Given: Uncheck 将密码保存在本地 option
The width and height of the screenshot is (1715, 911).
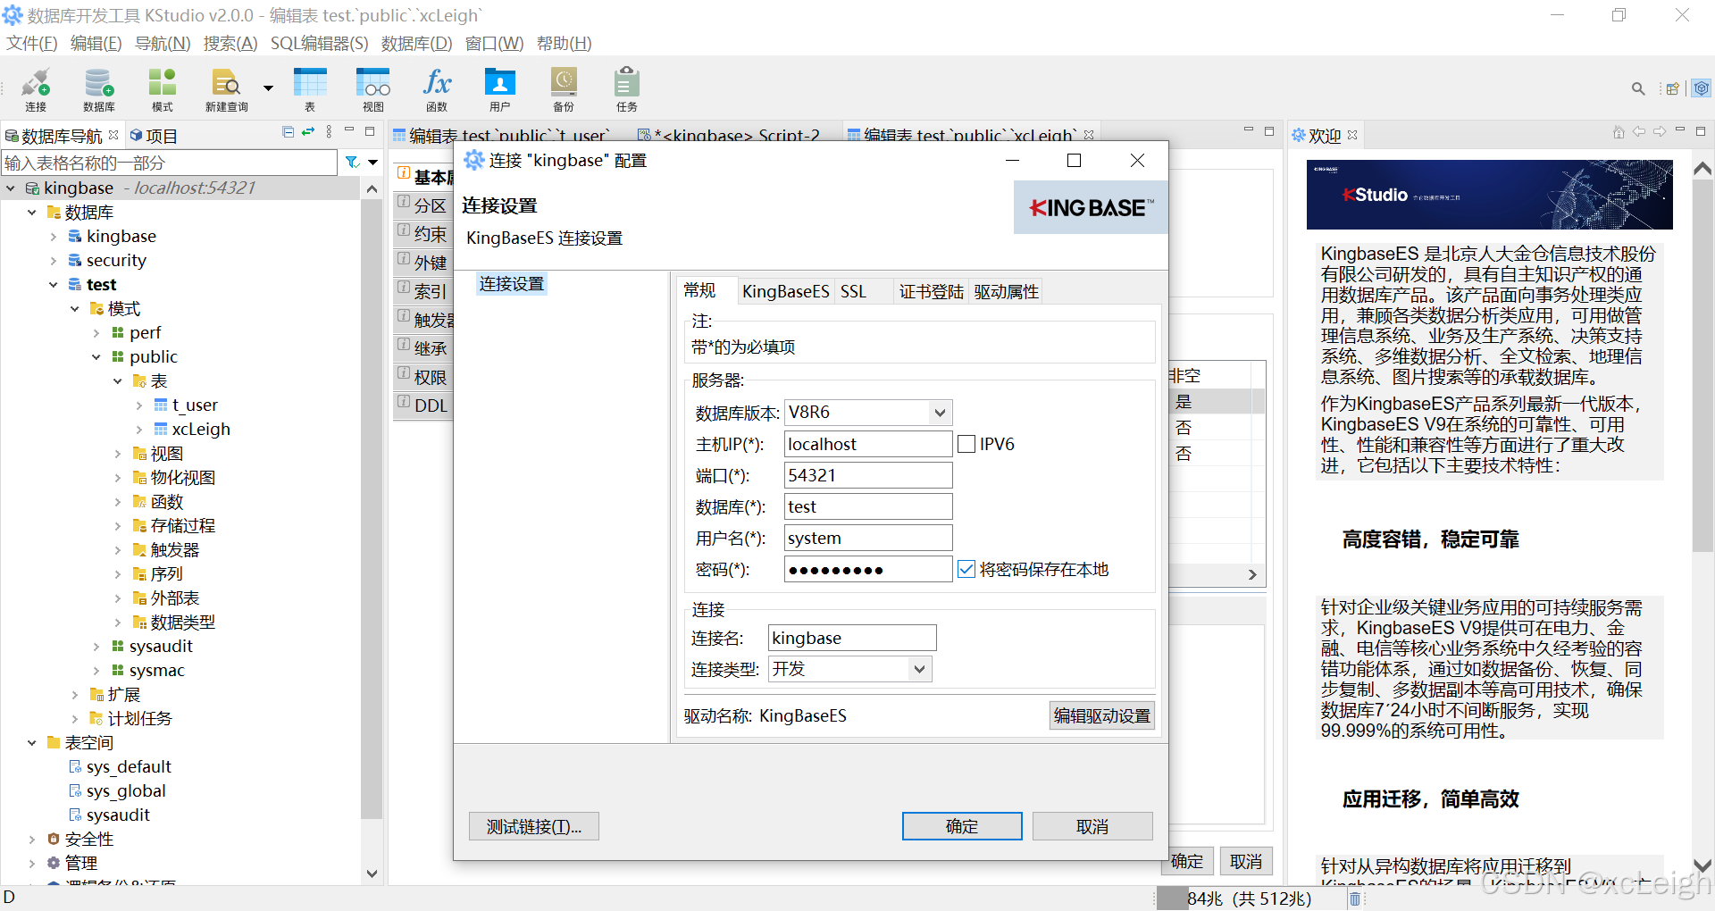Looking at the screenshot, I should pyautogui.click(x=966, y=569).
